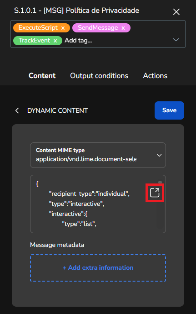Click the "type":"list" line
This screenshot has width=196, height=314.
(x=79, y=224)
